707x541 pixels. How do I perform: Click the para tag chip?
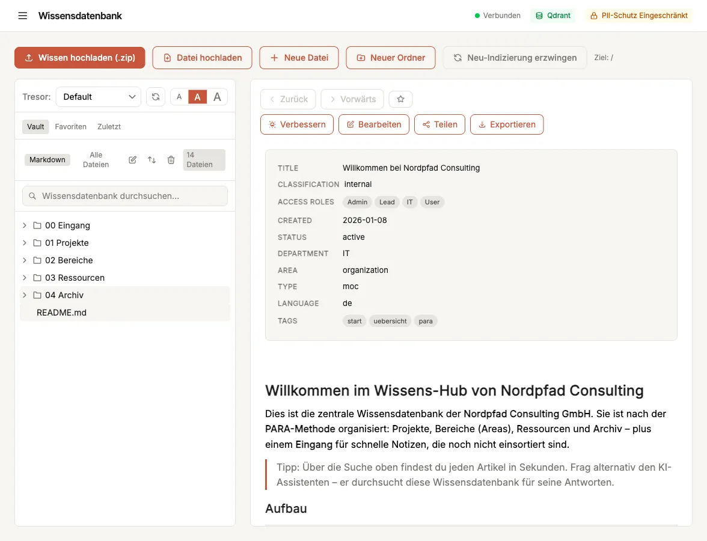pyautogui.click(x=426, y=322)
